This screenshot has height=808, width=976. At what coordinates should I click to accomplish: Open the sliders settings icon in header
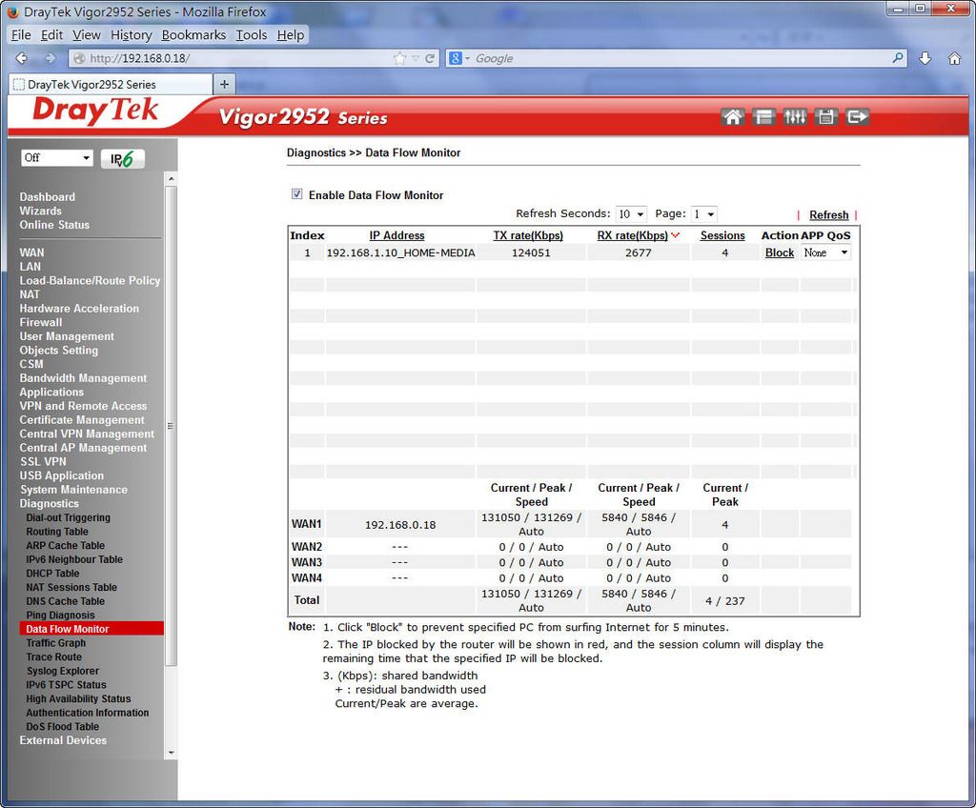pos(795,116)
